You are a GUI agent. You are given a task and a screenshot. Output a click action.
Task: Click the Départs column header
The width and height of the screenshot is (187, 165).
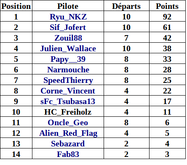point(126,6)
